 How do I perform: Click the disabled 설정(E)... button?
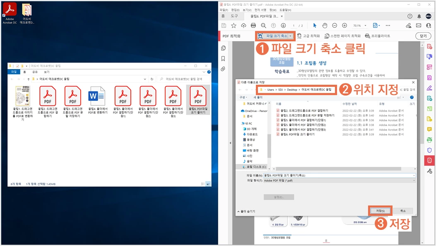tap(279, 197)
